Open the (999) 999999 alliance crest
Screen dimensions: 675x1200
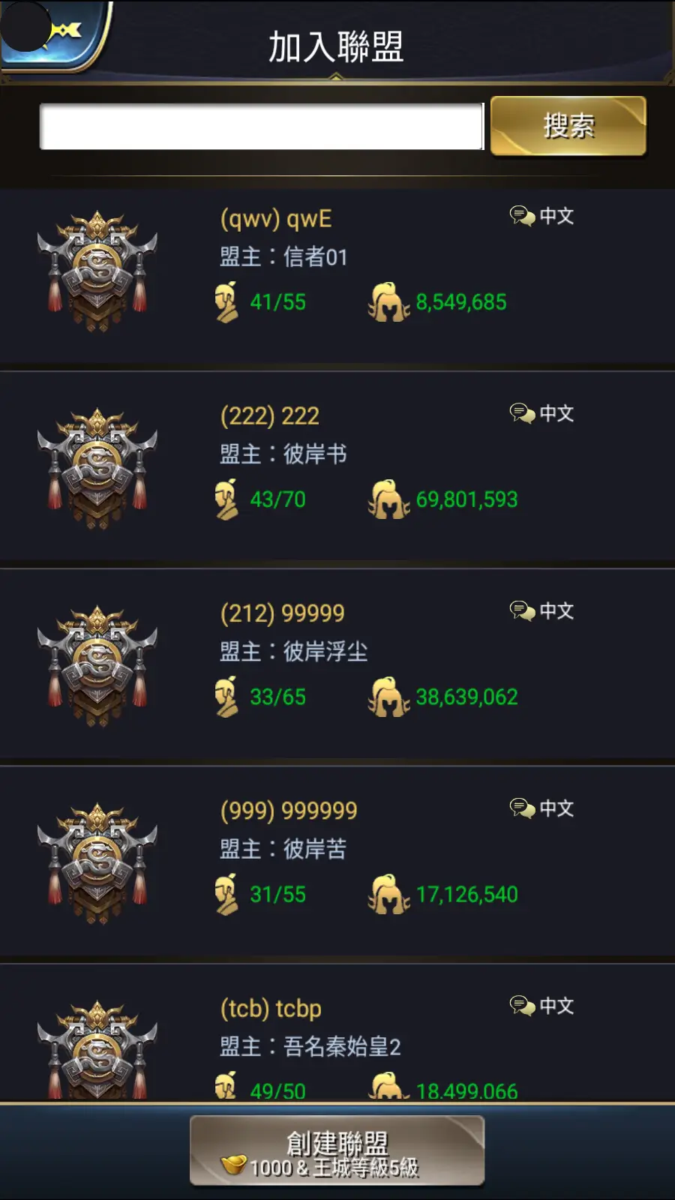click(x=97, y=863)
